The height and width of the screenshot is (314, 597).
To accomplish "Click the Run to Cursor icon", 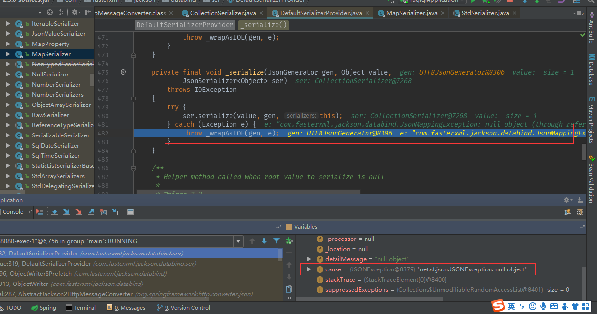I will coord(115,212).
